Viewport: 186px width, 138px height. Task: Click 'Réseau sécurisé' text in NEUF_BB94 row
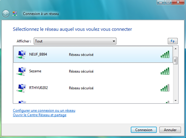[x=81, y=55]
